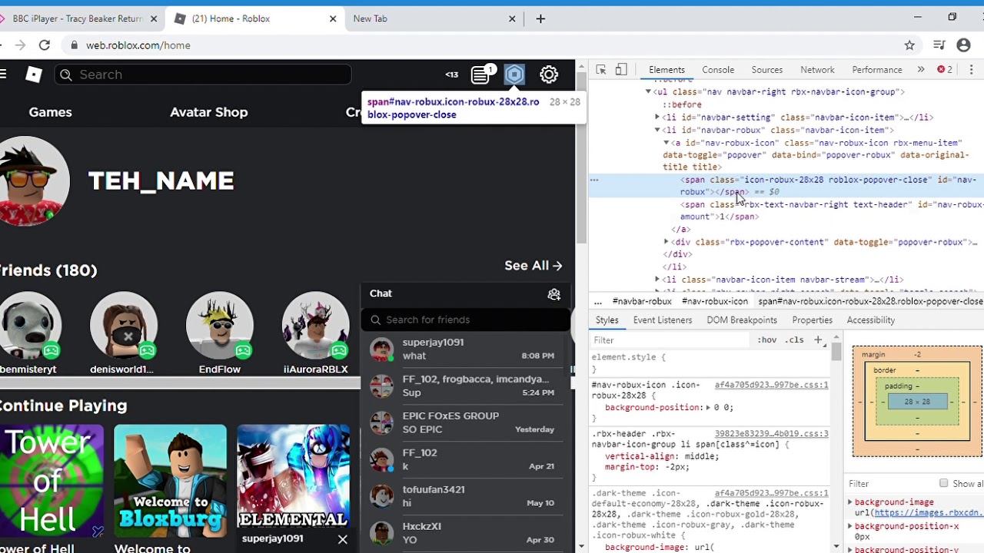This screenshot has width=984, height=553.
Task: Open the Properties pane tab
Action: [x=812, y=320]
